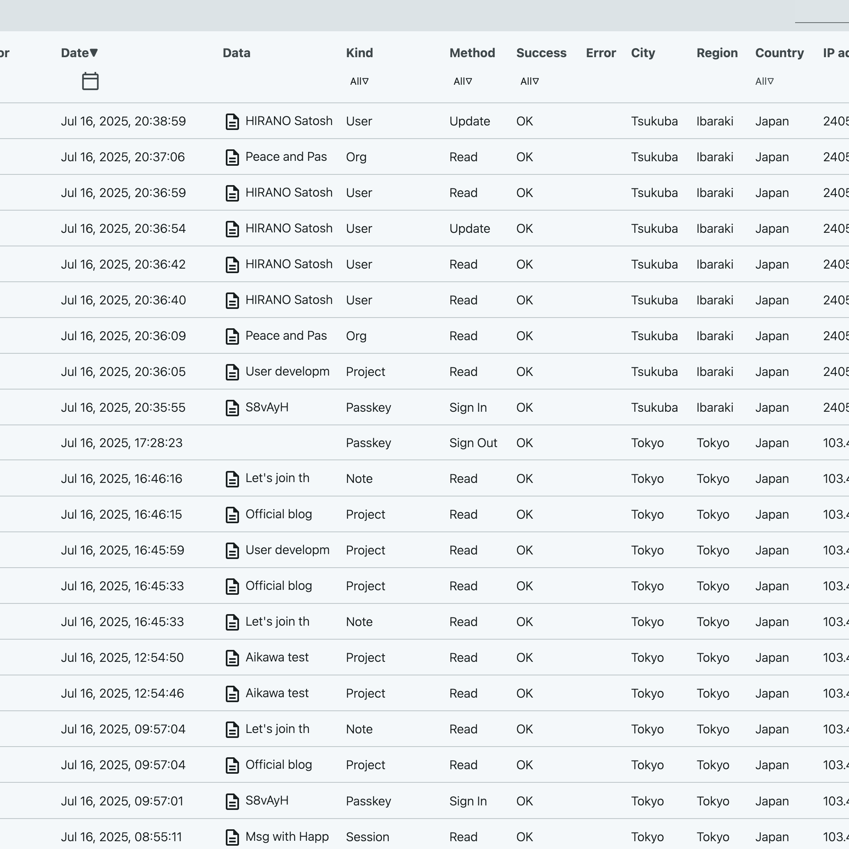
Task: Click document icon in 20:36:42 row
Action: pos(232,264)
